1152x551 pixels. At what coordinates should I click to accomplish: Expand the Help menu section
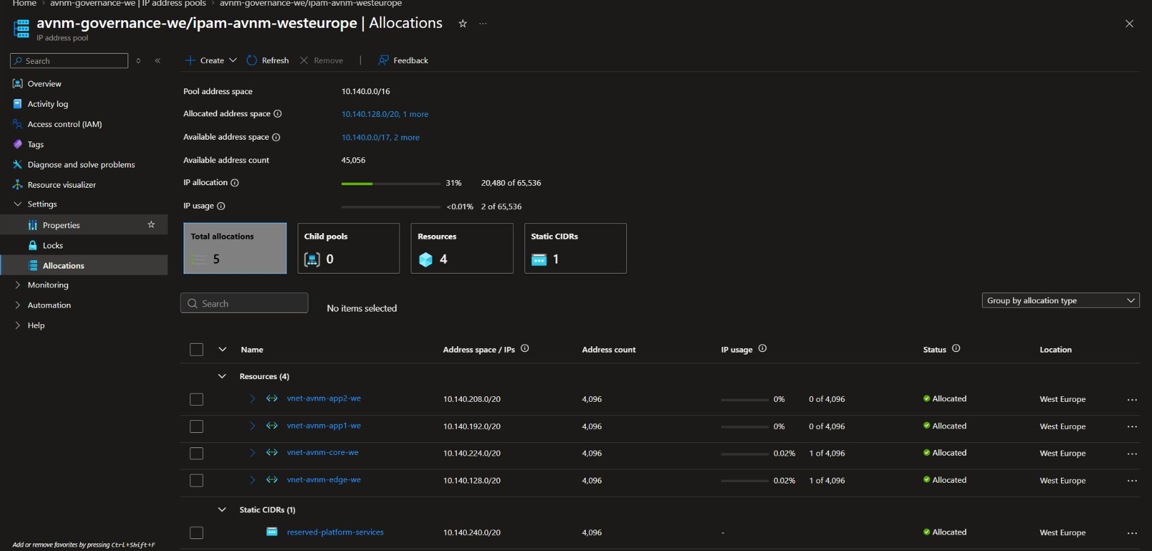tap(18, 325)
